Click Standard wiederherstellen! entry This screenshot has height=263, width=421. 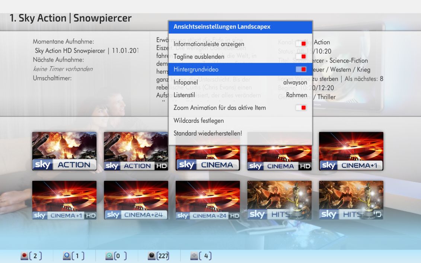click(208, 133)
